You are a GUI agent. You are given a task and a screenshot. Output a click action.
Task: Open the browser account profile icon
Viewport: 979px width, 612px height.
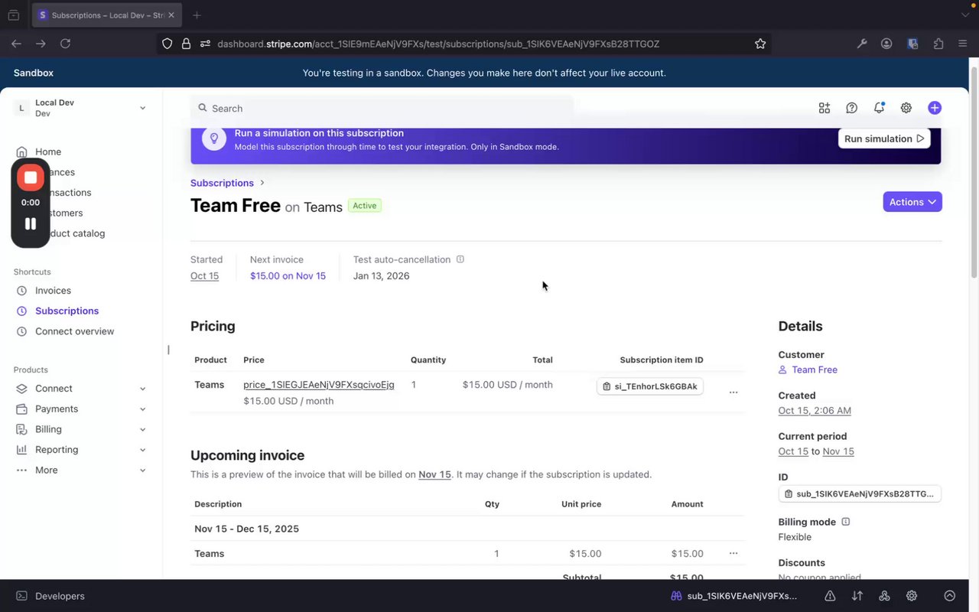tap(886, 44)
